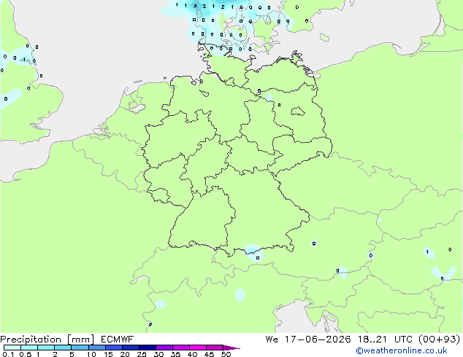The image size is (463, 357).
Task: Open the weatheronline.co.uk copyright link
Action: (401, 350)
